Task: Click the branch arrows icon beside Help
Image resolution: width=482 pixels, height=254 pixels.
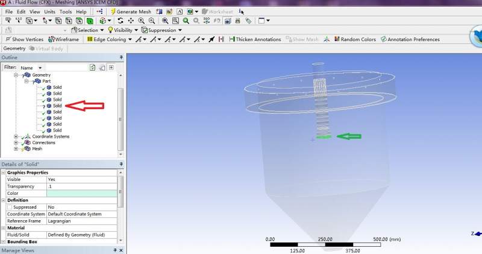Action: [x=99, y=11]
